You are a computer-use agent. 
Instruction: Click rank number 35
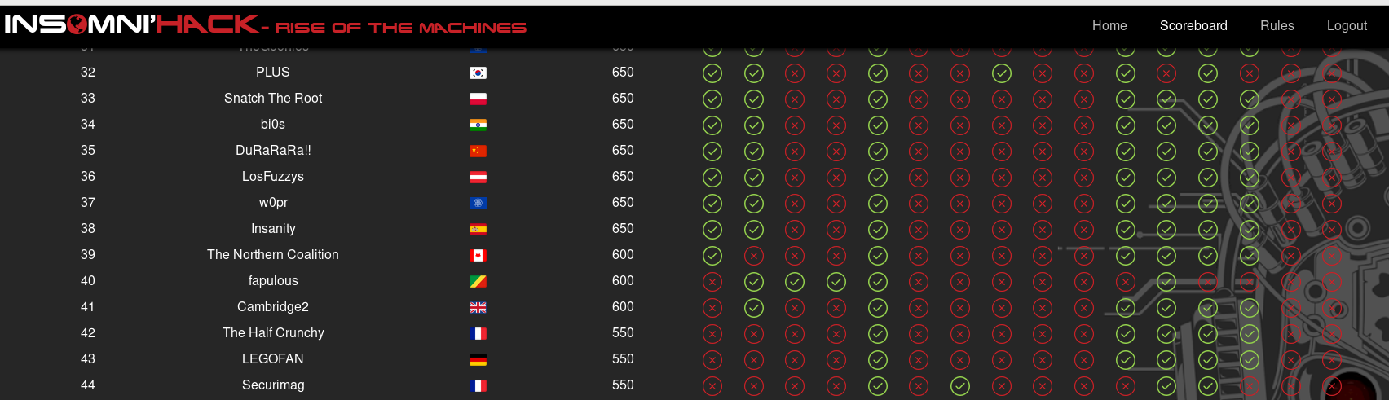pyautogui.click(x=88, y=151)
